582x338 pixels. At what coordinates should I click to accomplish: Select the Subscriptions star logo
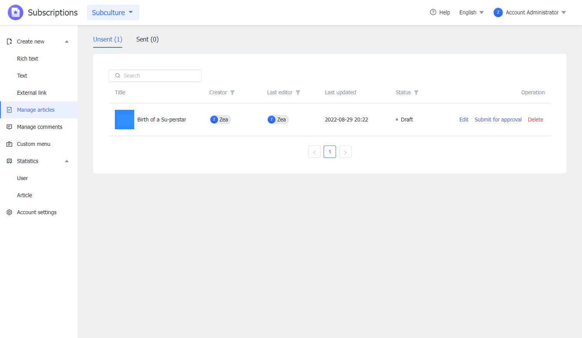(x=16, y=12)
